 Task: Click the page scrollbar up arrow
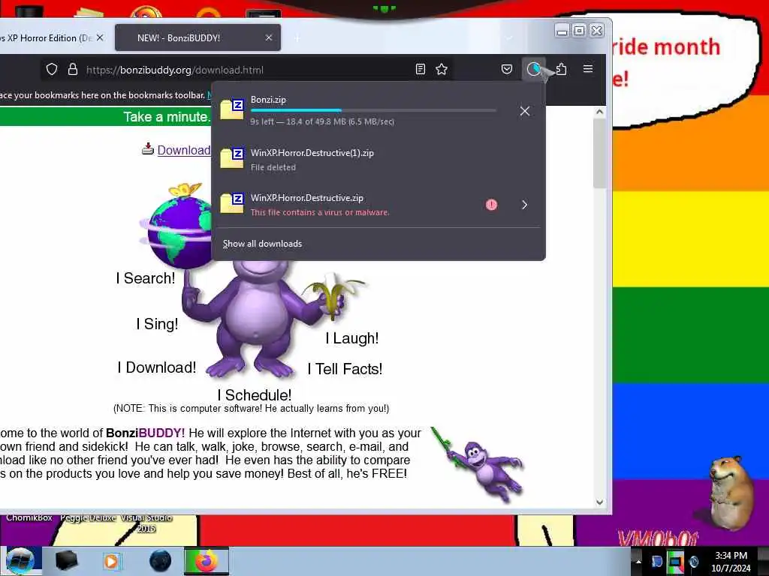(599, 112)
